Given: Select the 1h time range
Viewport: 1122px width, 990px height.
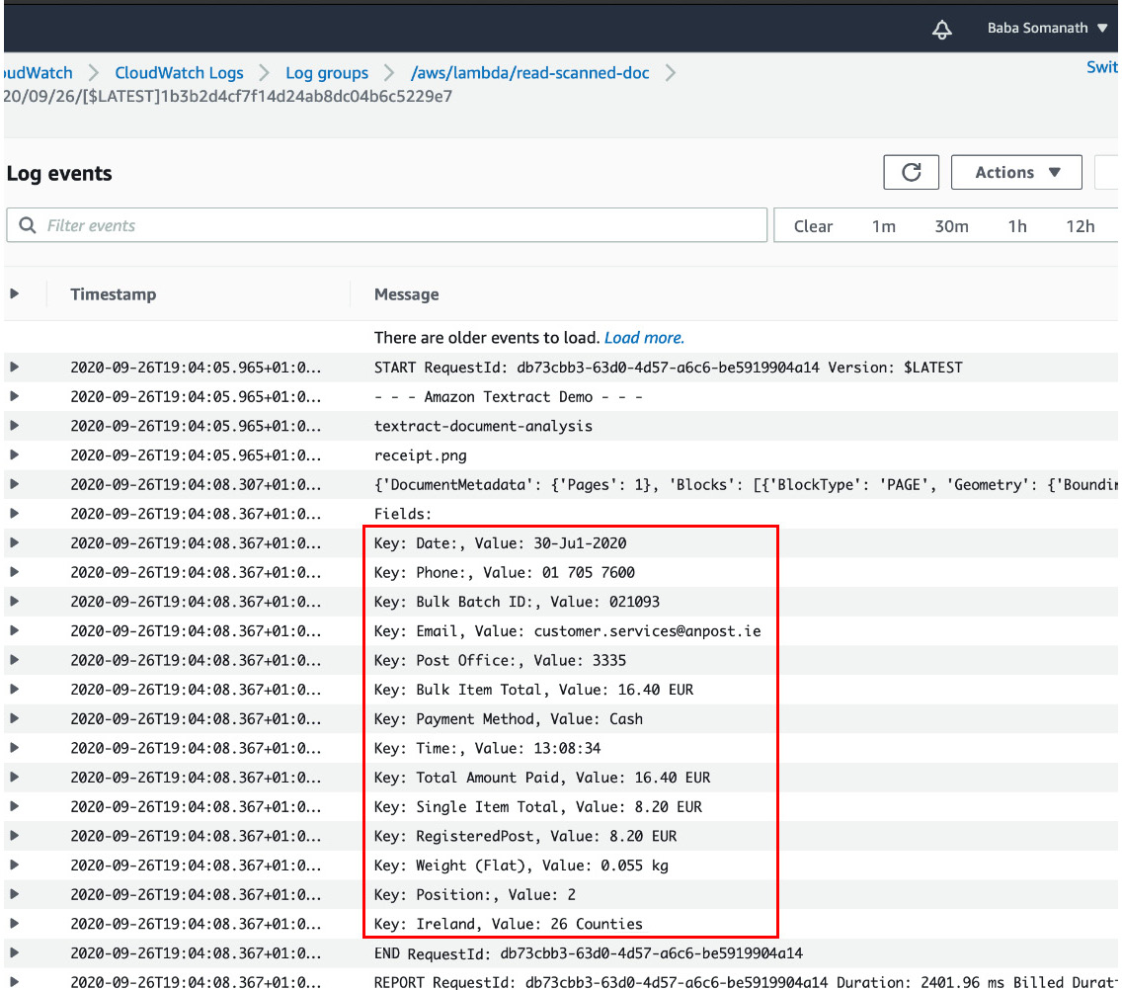Looking at the screenshot, I should 1017,226.
